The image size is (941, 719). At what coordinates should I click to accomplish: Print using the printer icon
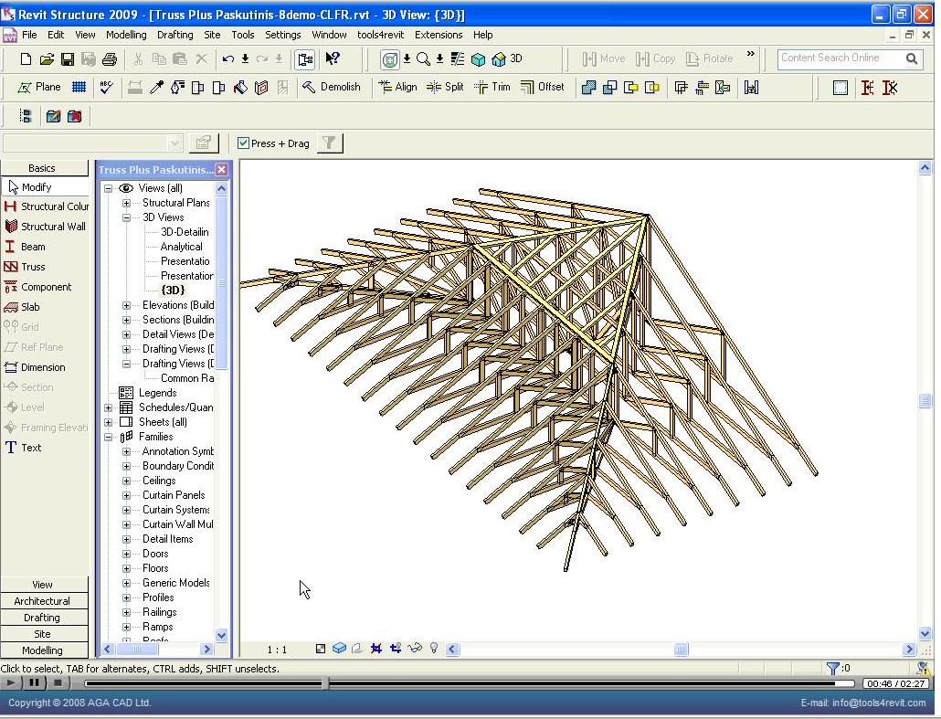coord(110,58)
